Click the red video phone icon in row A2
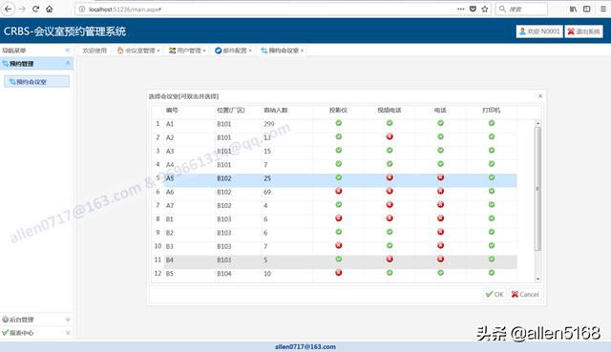Viewport: 611px width, 352px height. click(390, 136)
